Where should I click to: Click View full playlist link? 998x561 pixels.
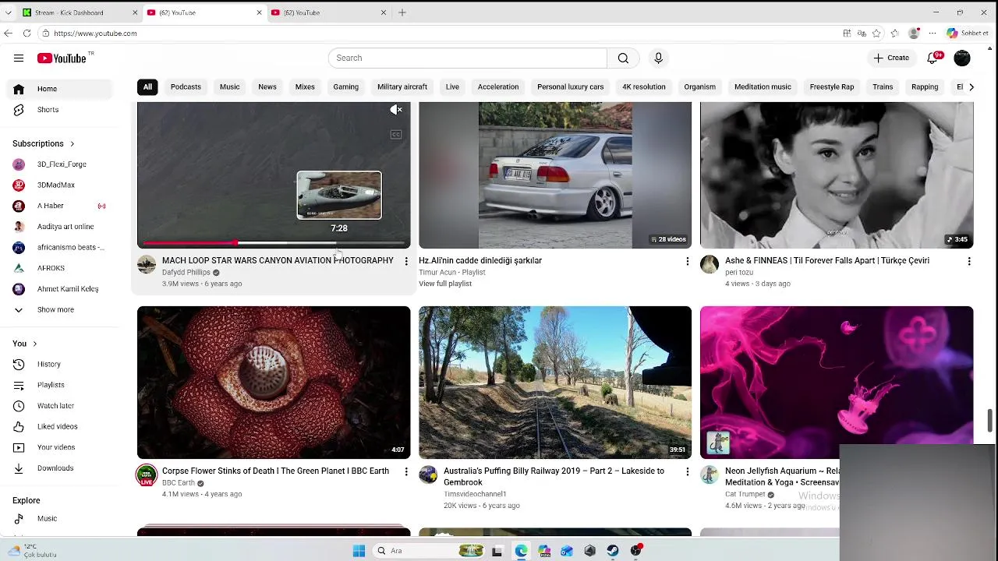[445, 284]
